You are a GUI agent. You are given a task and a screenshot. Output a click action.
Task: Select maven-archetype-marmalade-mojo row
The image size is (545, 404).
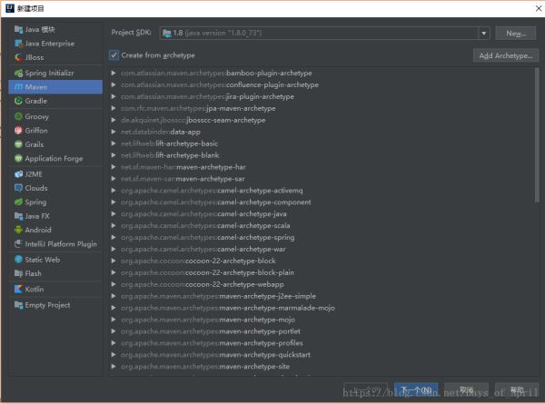pyautogui.click(x=322, y=308)
